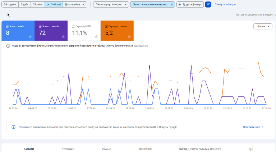Open help icon on Середній CTR card
Image resolution: width=276 pixels, height=152 pixels.
tap(97, 37)
